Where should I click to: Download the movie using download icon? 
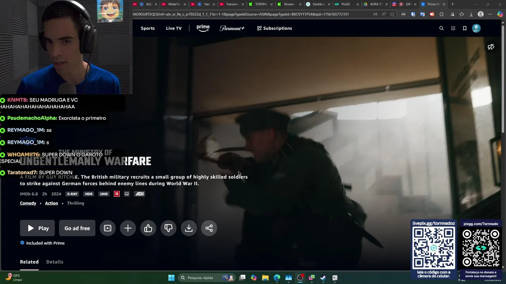click(x=189, y=228)
